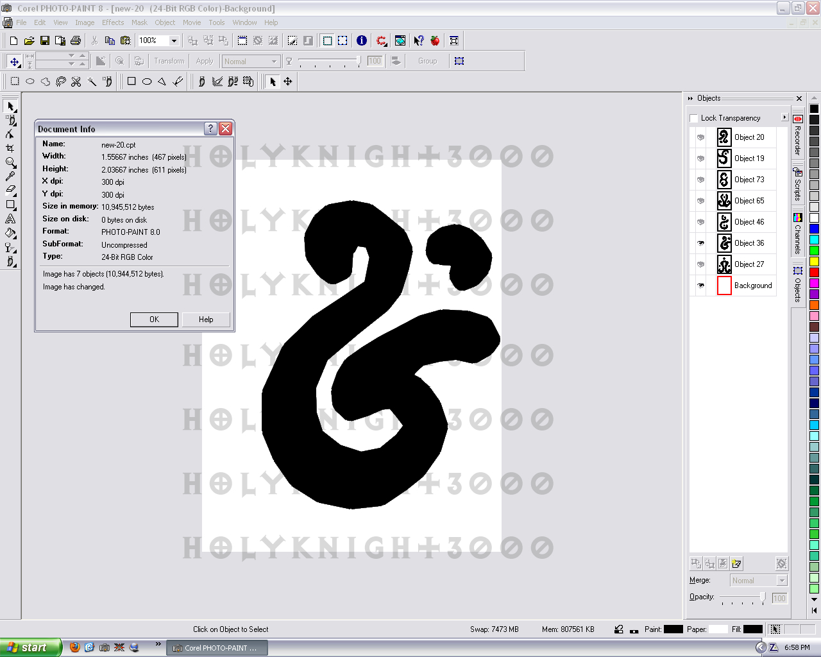821x657 pixels.
Task: Choose the Magic Wand Mask tool
Action: (92, 81)
